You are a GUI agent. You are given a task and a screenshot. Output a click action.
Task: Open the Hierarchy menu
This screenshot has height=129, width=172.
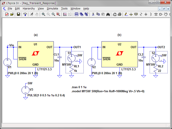point(29,9)
